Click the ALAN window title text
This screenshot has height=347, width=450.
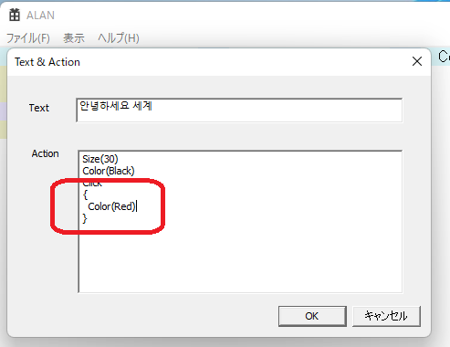pos(40,16)
